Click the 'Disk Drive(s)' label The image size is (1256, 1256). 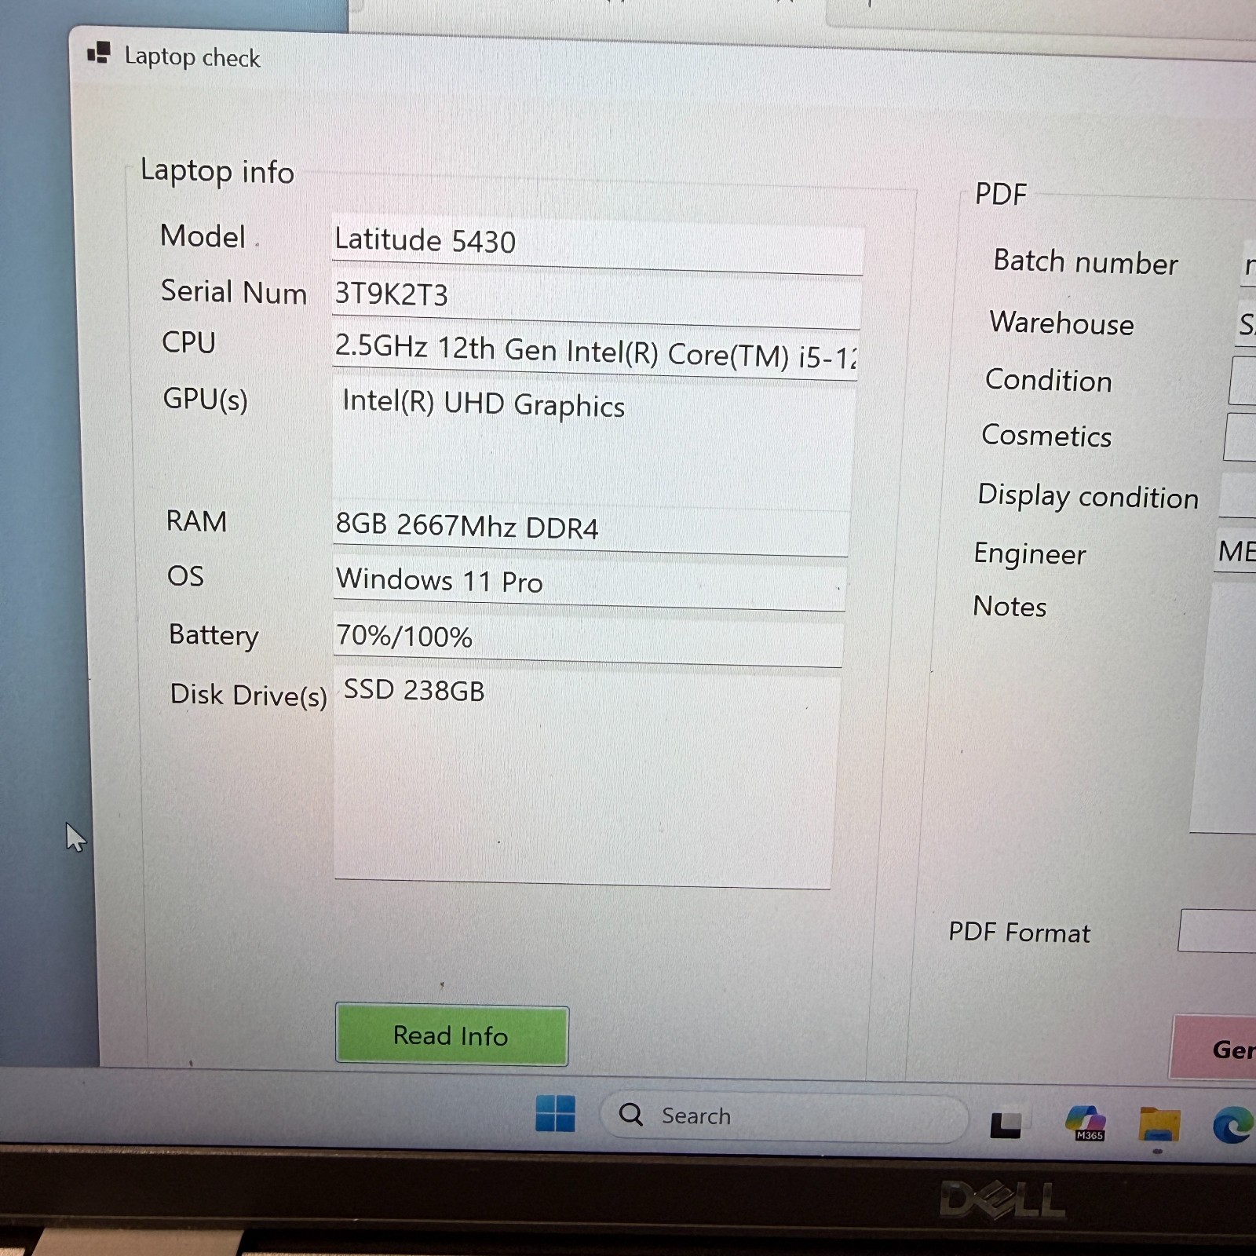tap(248, 695)
